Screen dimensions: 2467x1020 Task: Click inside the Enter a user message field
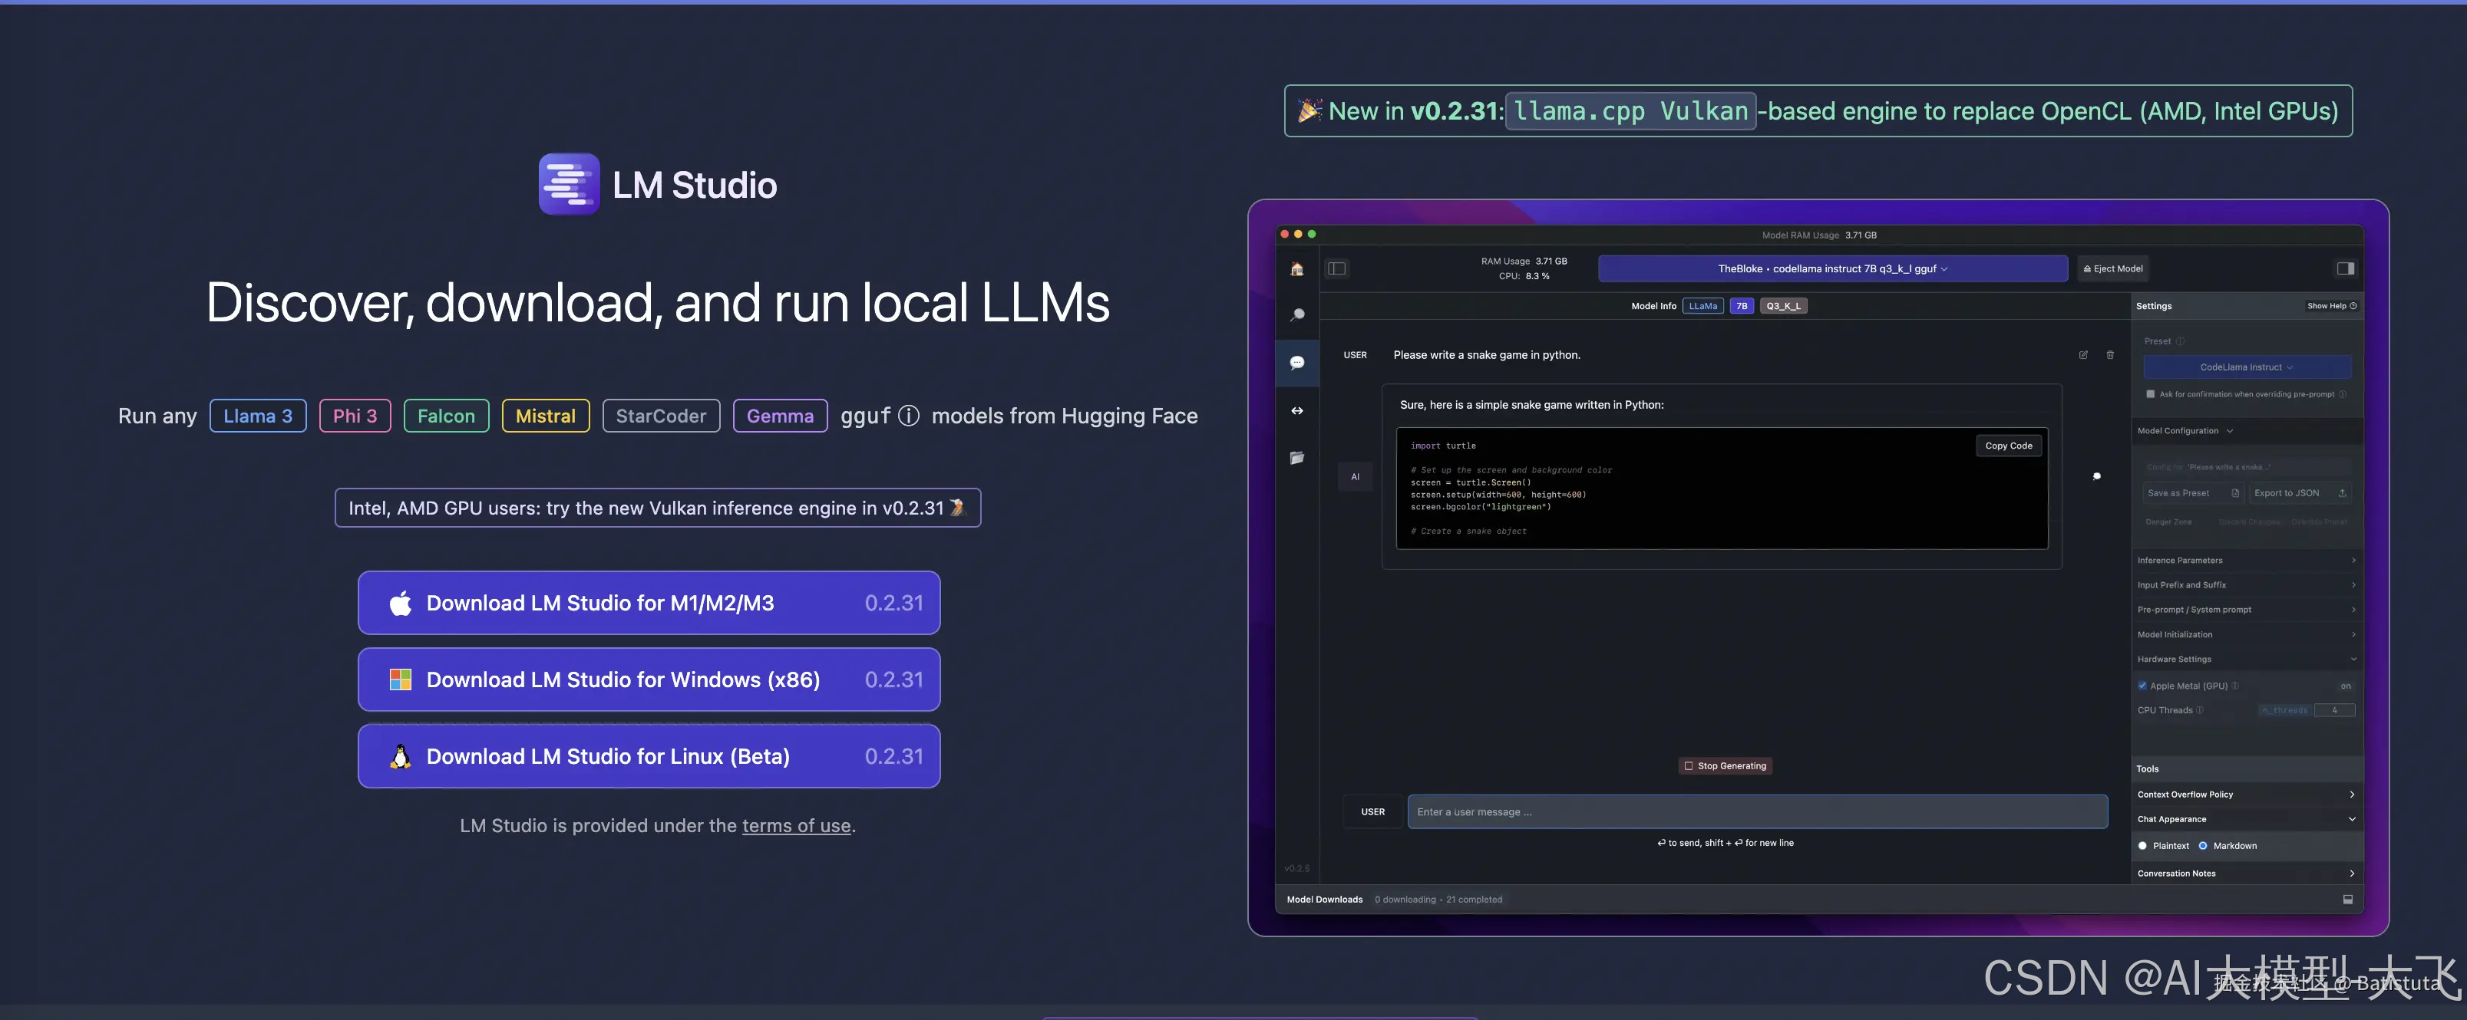pyautogui.click(x=1756, y=811)
